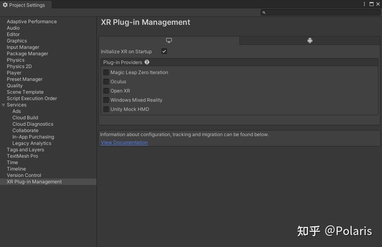
Task: Enable the Oculus plug-in provider
Action: coord(106,82)
